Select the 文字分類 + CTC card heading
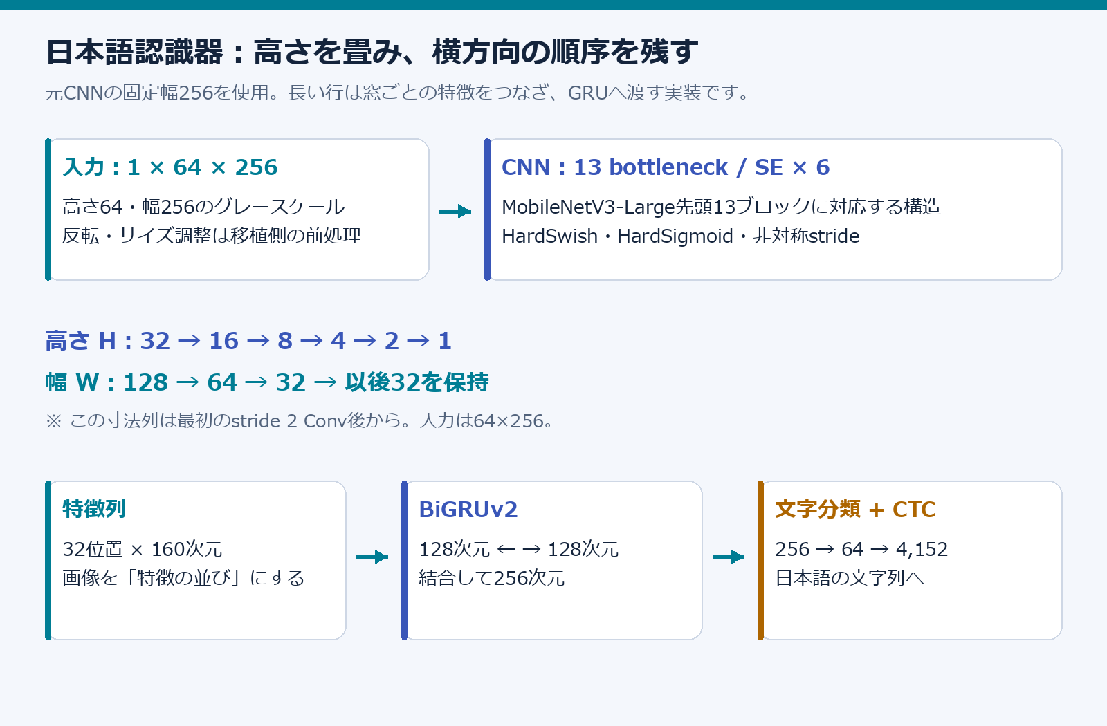1107x726 pixels. [855, 510]
